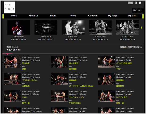Viewport: 146px width, 114px height.
Task: Click fighter name 天野浩志
Action: tap(26, 86)
